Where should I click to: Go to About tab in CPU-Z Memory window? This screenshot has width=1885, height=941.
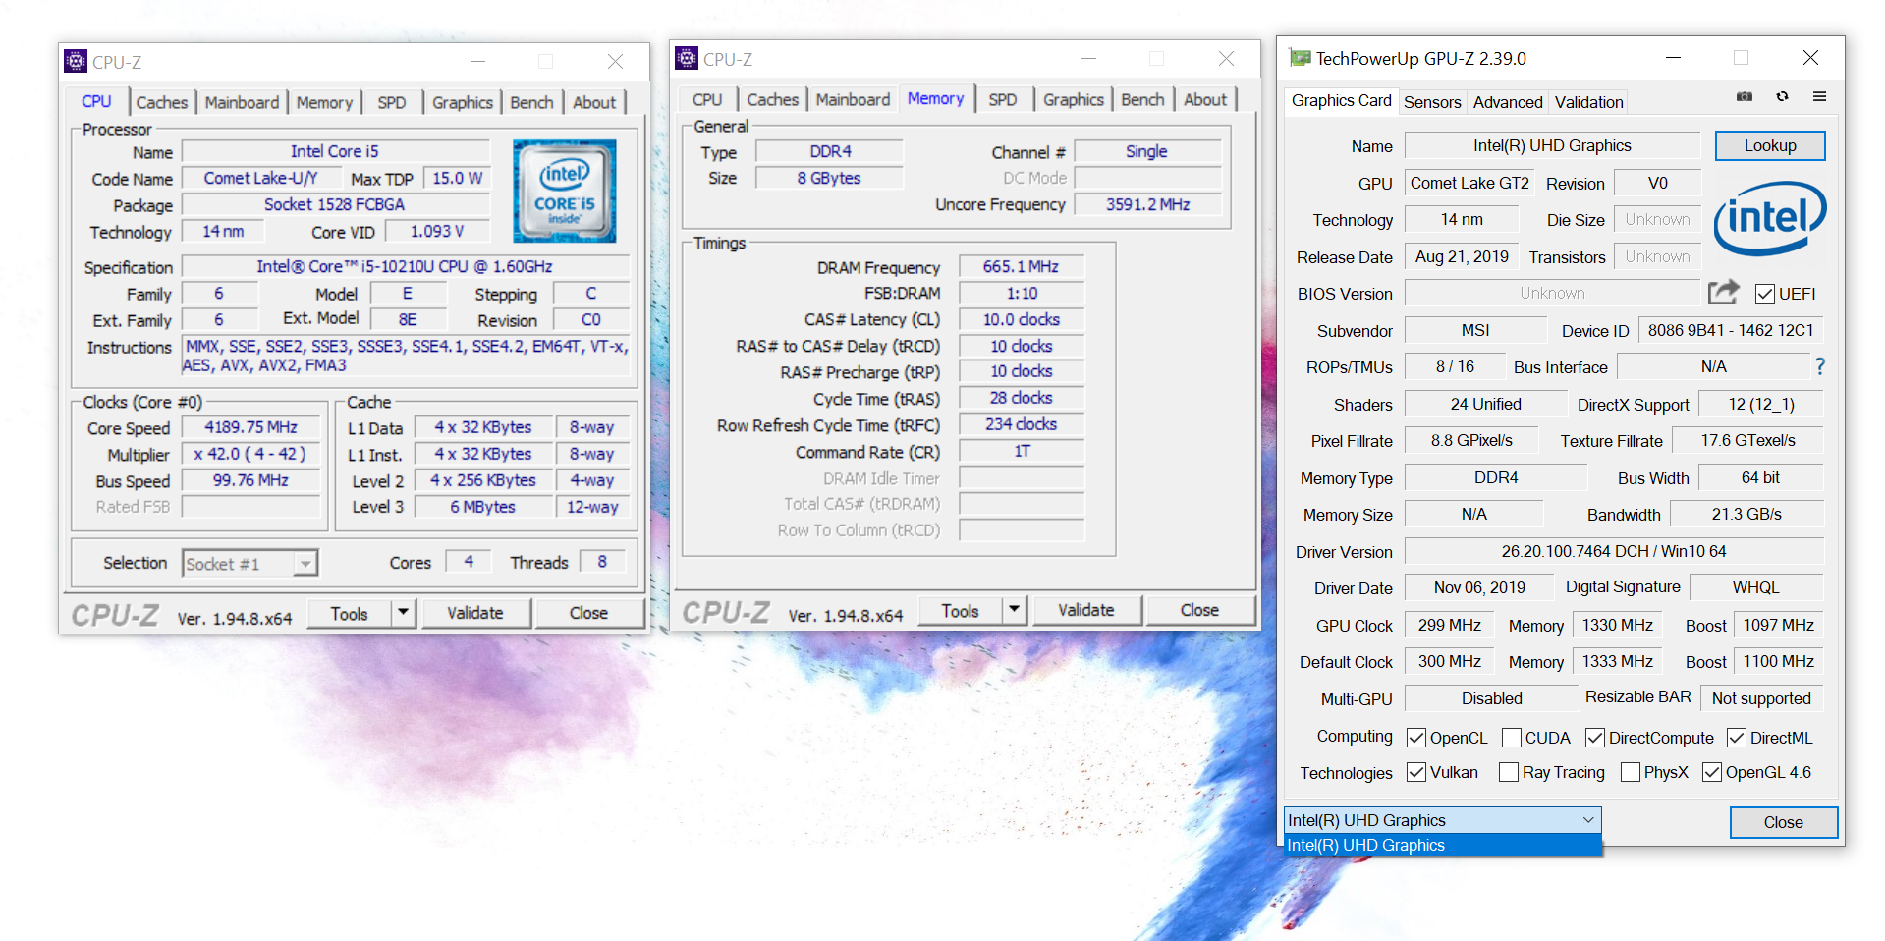click(1205, 99)
